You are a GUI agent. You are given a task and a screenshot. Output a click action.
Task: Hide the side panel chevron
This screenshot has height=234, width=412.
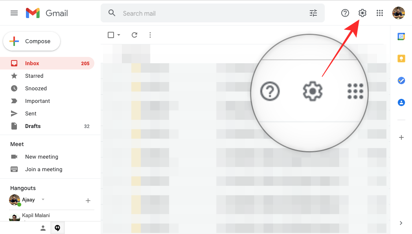tap(401, 223)
